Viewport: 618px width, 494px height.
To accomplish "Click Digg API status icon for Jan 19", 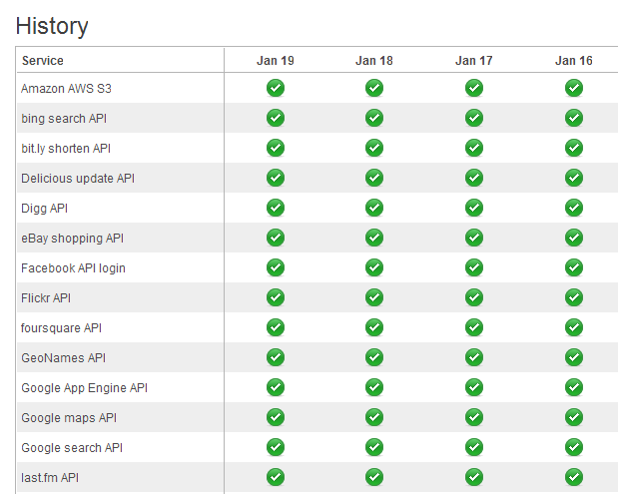I will pyautogui.click(x=276, y=208).
